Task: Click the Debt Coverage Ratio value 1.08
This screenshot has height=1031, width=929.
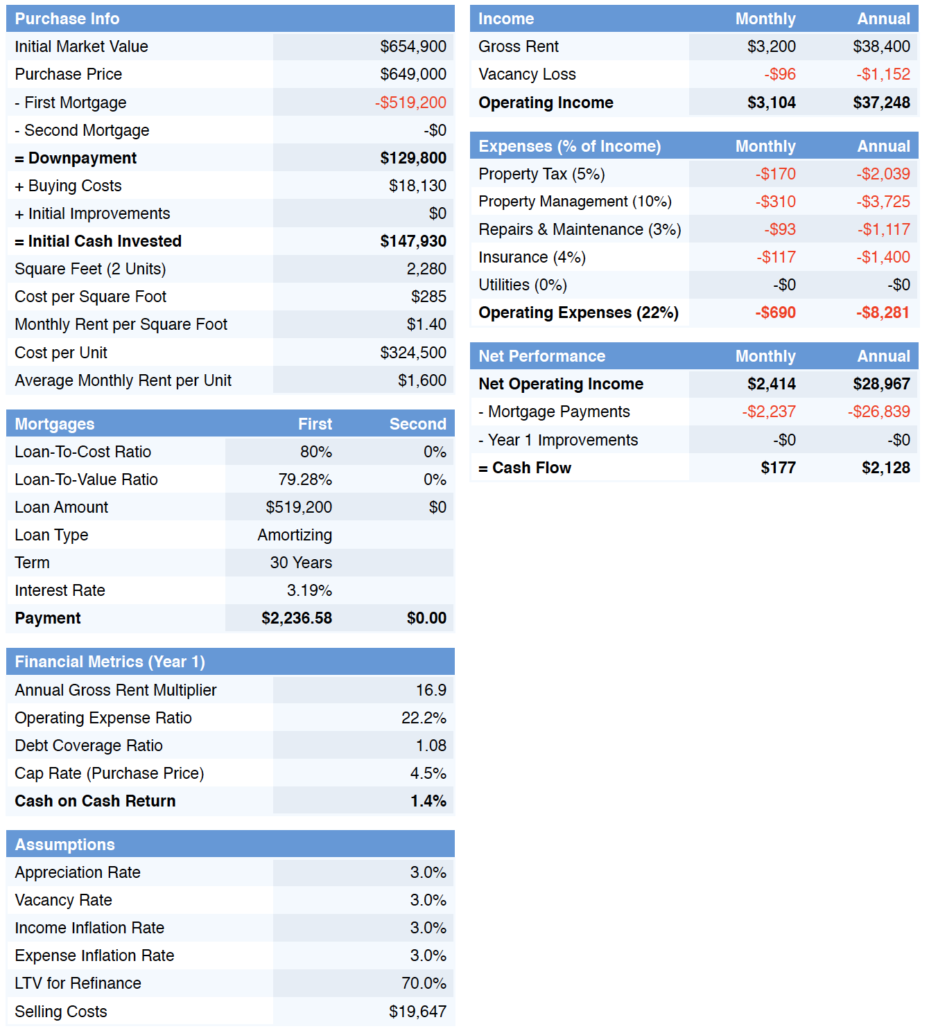Action: 431,746
